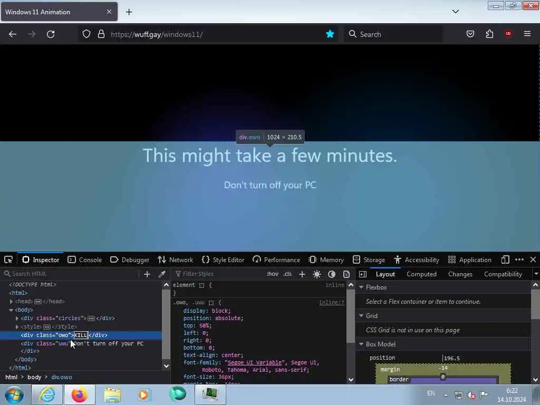Screen dimensions: 540x405
Task: Toggle light color scheme simulation
Action: 317,274
